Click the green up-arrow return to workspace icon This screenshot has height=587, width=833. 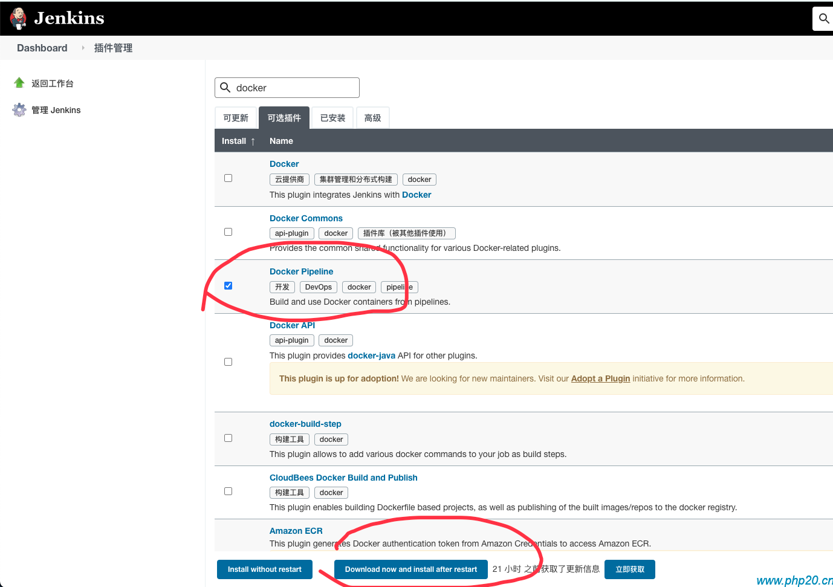19,83
